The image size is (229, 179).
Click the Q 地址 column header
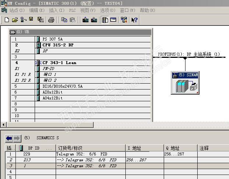pos(181,148)
